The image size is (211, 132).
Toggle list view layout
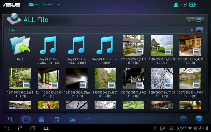point(199,20)
